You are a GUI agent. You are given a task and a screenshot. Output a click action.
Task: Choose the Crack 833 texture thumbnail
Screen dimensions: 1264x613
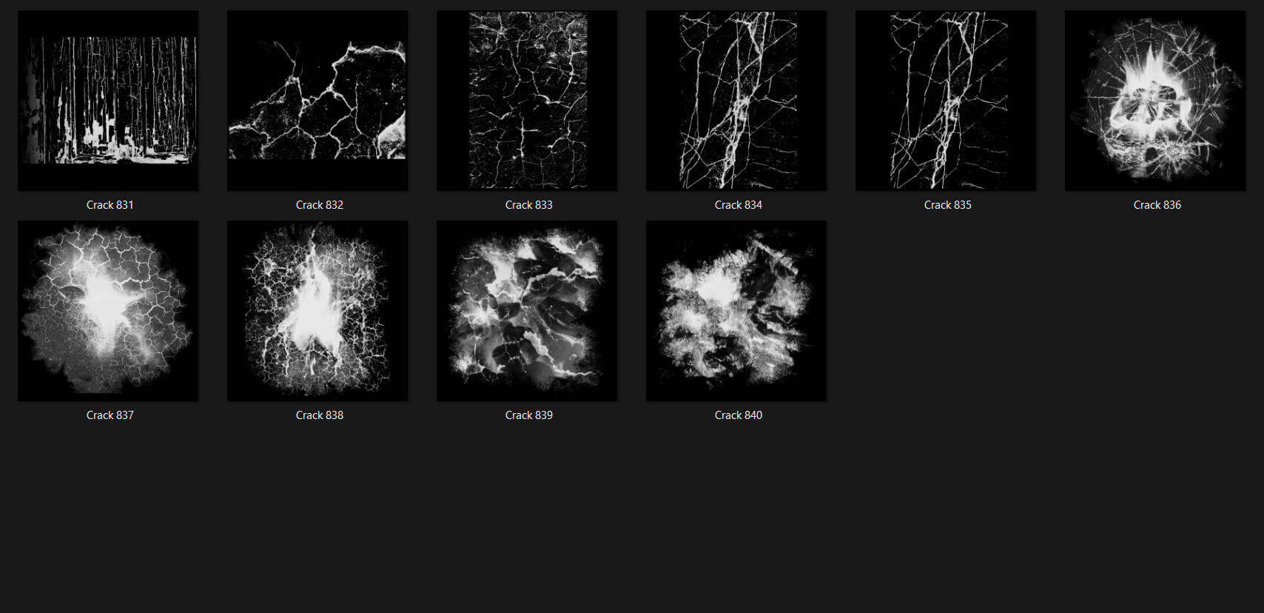pos(527,101)
